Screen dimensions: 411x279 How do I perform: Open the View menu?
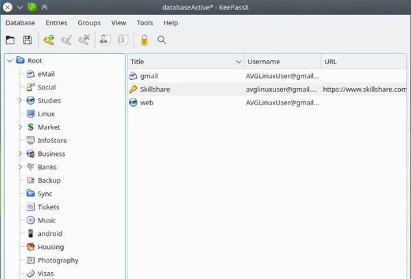click(119, 23)
